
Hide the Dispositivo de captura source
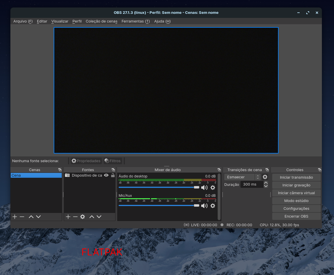(x=106, y=175)
